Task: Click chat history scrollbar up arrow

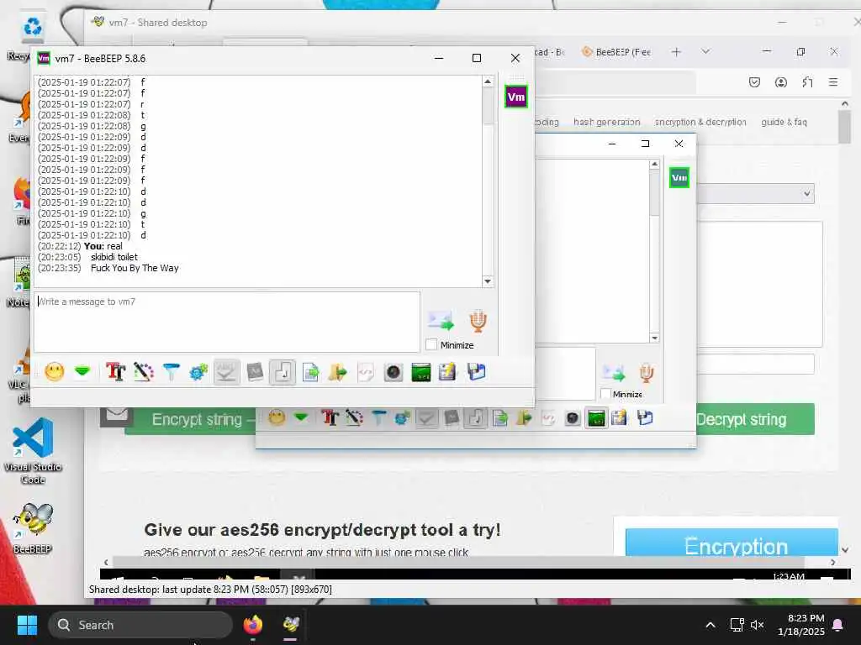Action: click(x=488, y=81)
